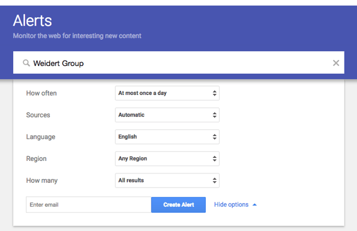Click into the Weidert Group search field
This screenshot has height=231, width=357.
tap(178, 62)
